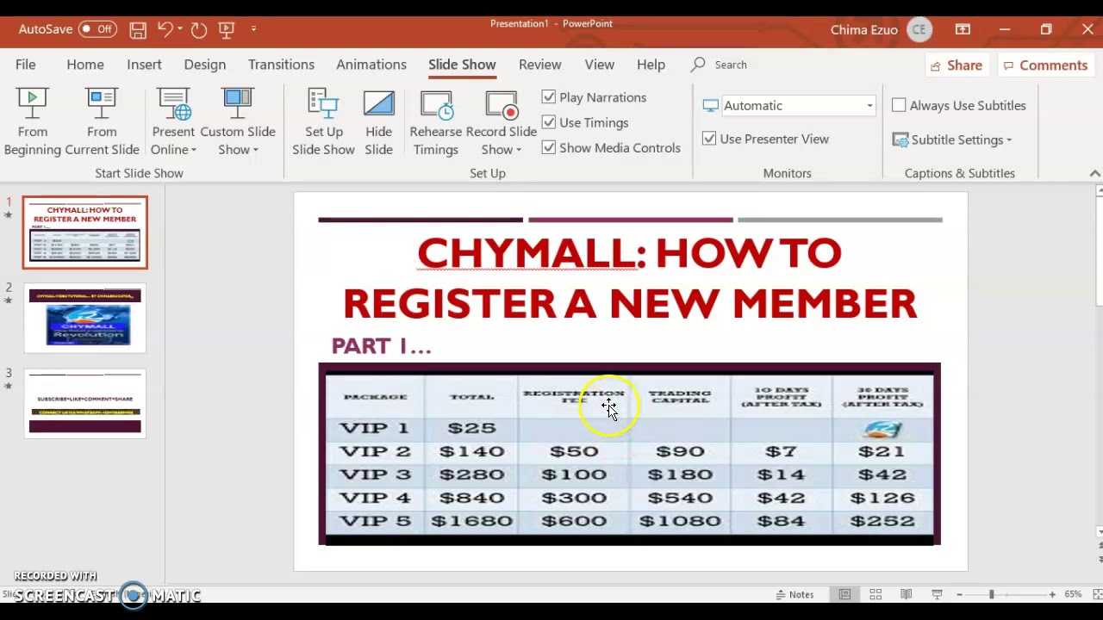Select slide 3 thumbnail

[x=85, y=404]
